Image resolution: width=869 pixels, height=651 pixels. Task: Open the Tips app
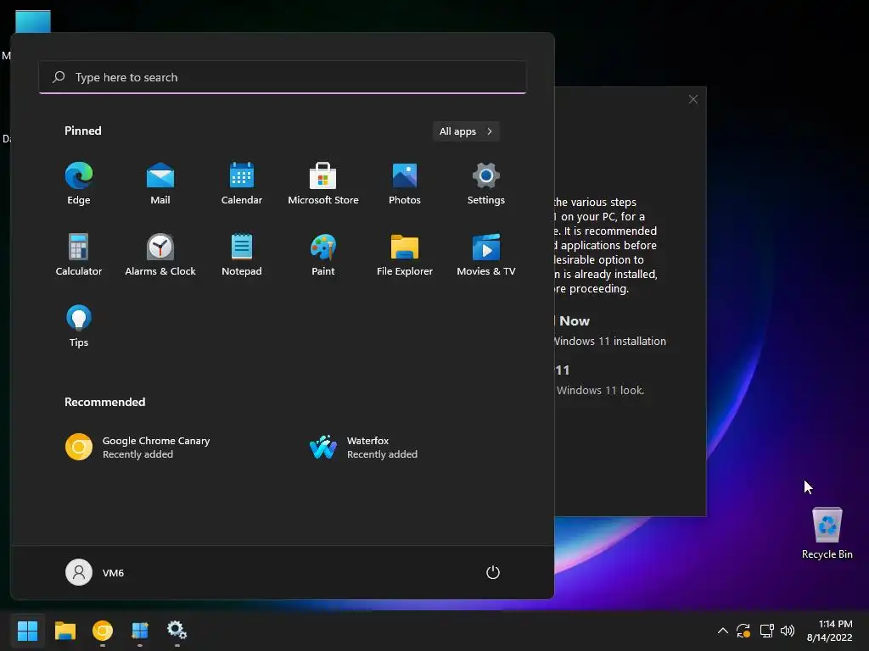[x=79, y=326]
